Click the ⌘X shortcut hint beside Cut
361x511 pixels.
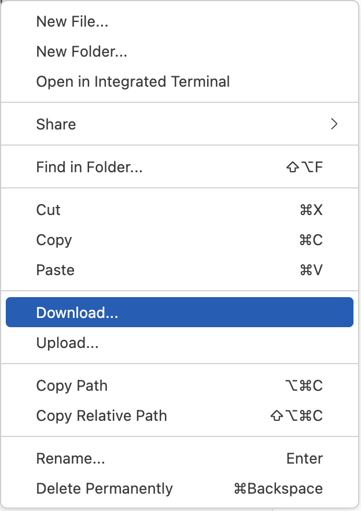click(311, 210)
